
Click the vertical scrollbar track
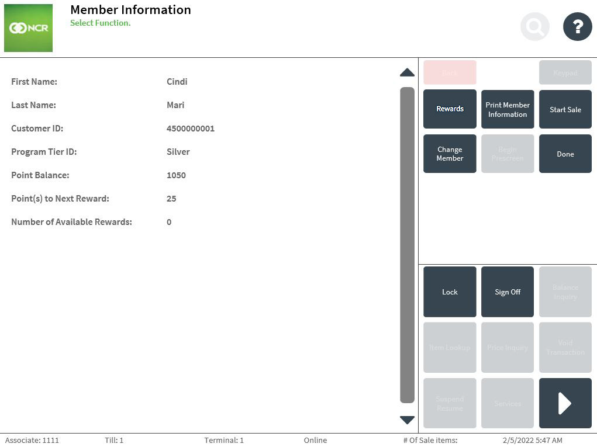pos(407,245)
